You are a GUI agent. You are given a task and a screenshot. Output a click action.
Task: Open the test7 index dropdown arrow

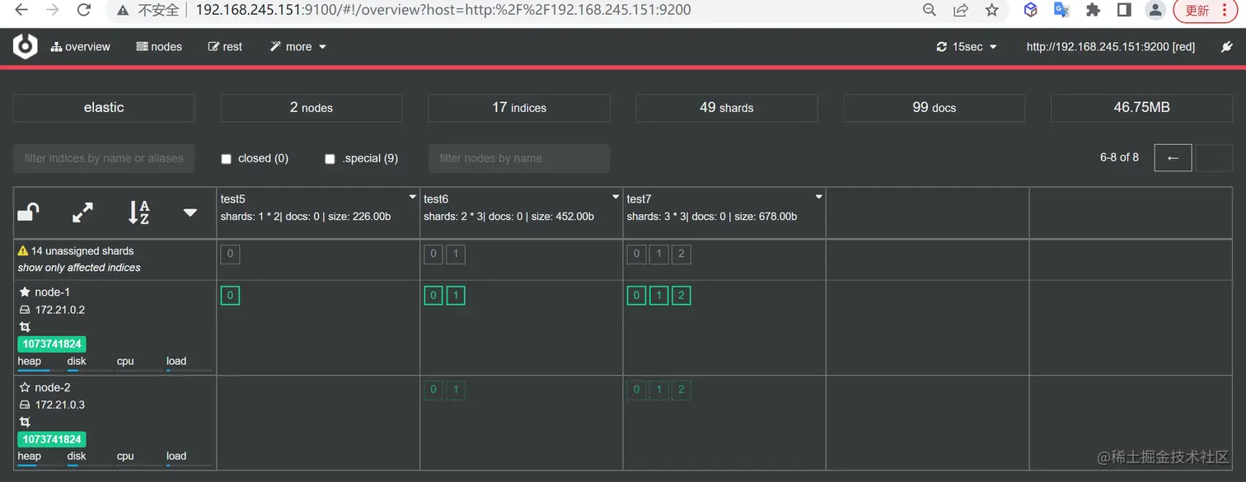click(x=818, y=198)
